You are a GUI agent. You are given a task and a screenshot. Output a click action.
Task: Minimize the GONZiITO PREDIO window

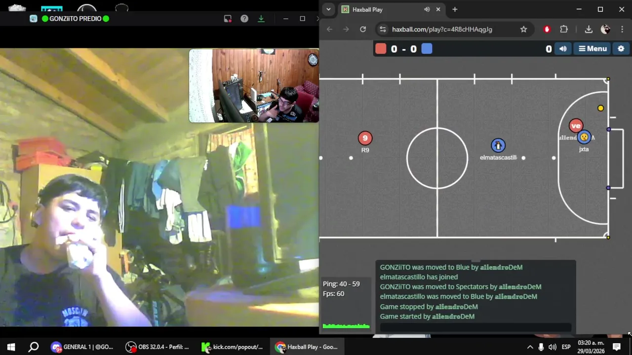coord(285,19)
